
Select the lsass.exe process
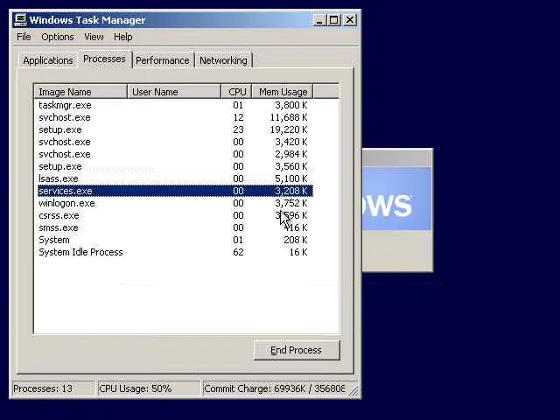pyautogui.click(x=175, y=178)
